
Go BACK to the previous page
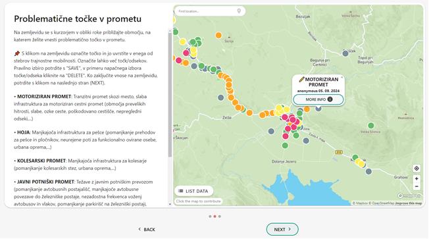pos(147,229)
